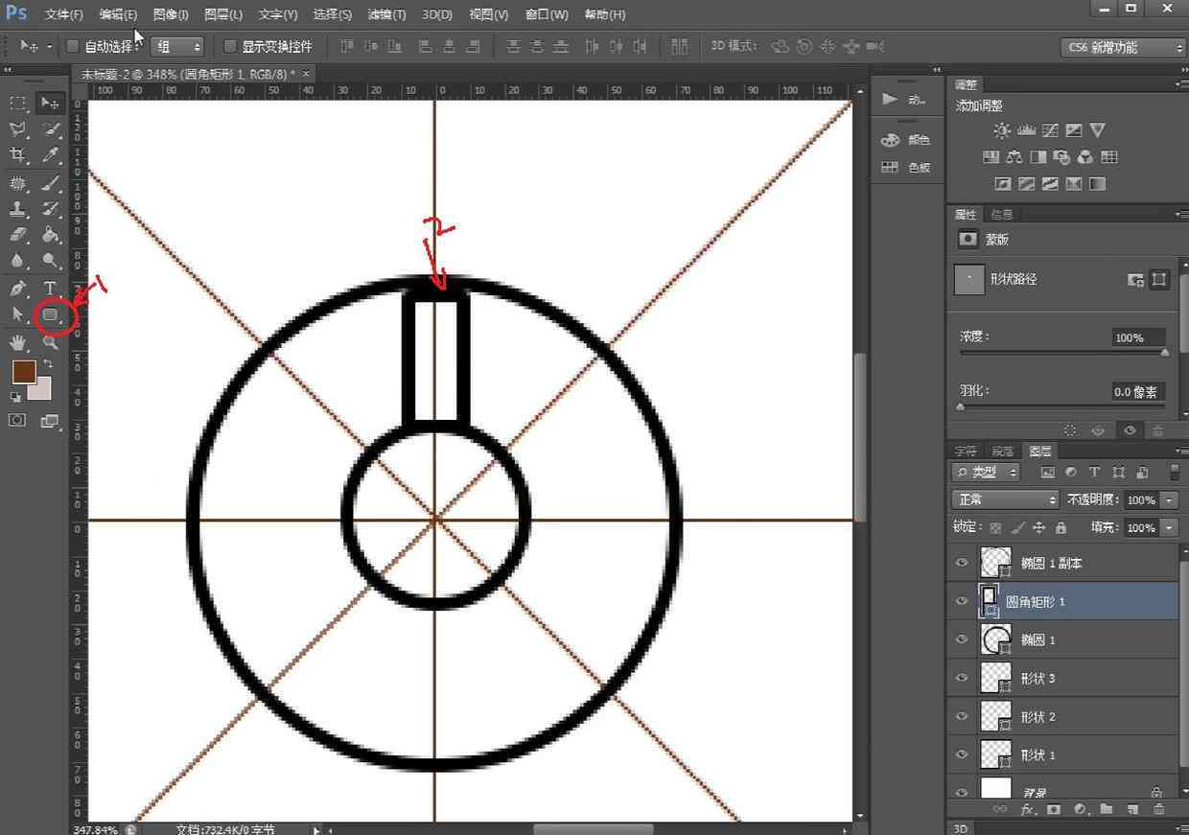Toggle Quick Mask mode
The height and width of the screenshot is (835, 1189).
pyautogui.click(x=17, y=420)
